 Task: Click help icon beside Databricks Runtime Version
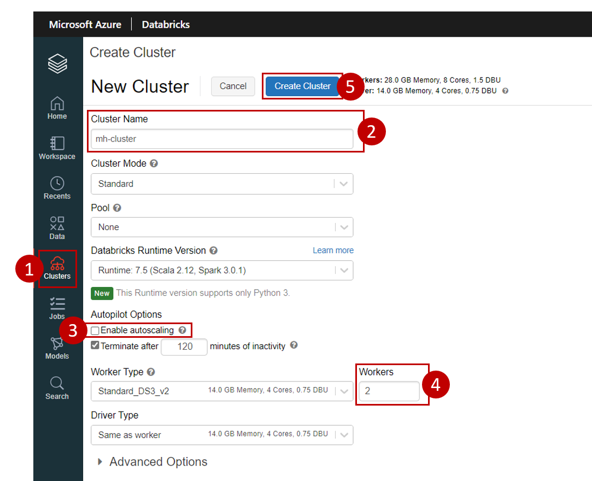point(213,251)
